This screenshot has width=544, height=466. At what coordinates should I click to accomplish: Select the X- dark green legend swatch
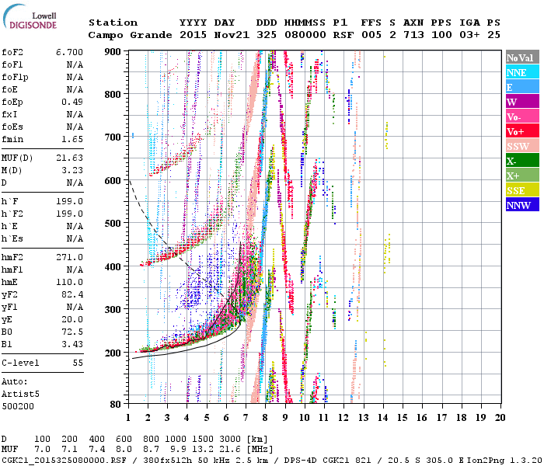(522, 161)
